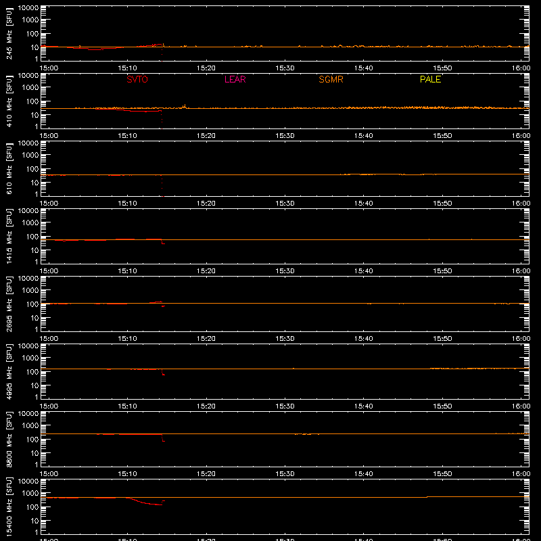Viewport: 541px width, 541px height.
Task: Click the 245 MHz [SFU] axis title
Action: pyautogui.click(x=9, y=33)
